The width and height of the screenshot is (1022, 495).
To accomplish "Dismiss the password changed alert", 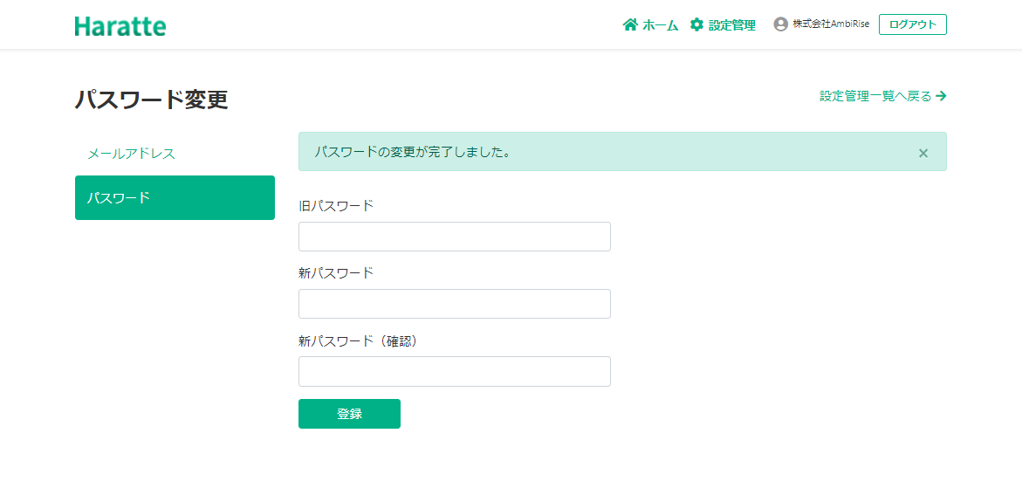I will (923, 153).
